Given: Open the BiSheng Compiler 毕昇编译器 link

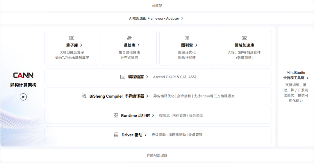Looking at the screenshot, I should pyautogui.click(x=117, y=96).
